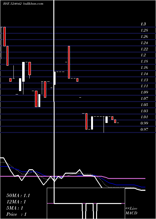The image size is (156, 219).
Task: Select the 1.28 price axis label
Action: click(144, 30)
